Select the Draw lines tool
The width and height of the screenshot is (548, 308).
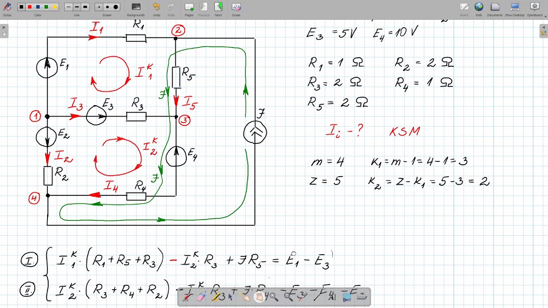tap(318, 297)
